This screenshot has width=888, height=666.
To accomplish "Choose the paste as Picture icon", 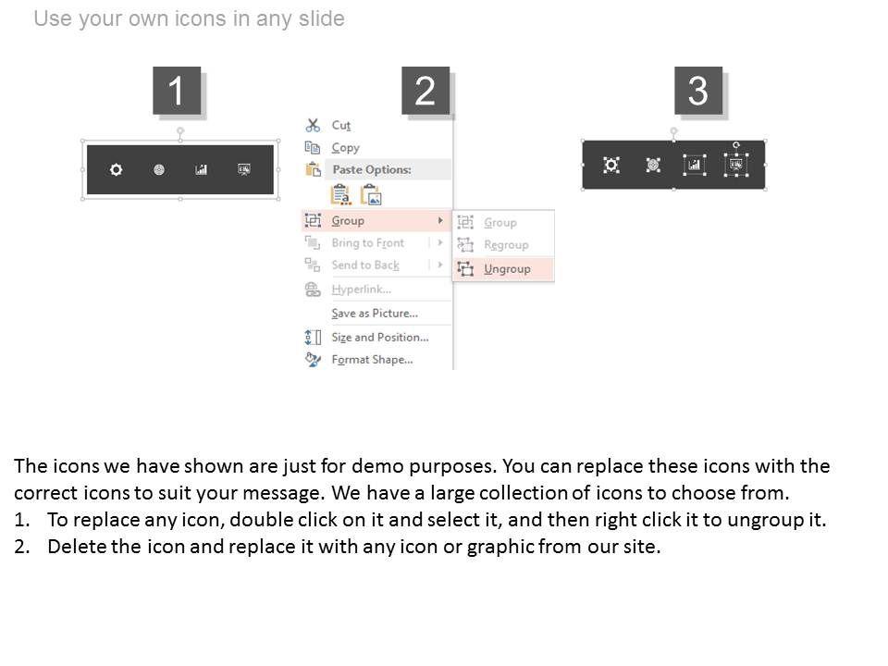I will point(371,195).
